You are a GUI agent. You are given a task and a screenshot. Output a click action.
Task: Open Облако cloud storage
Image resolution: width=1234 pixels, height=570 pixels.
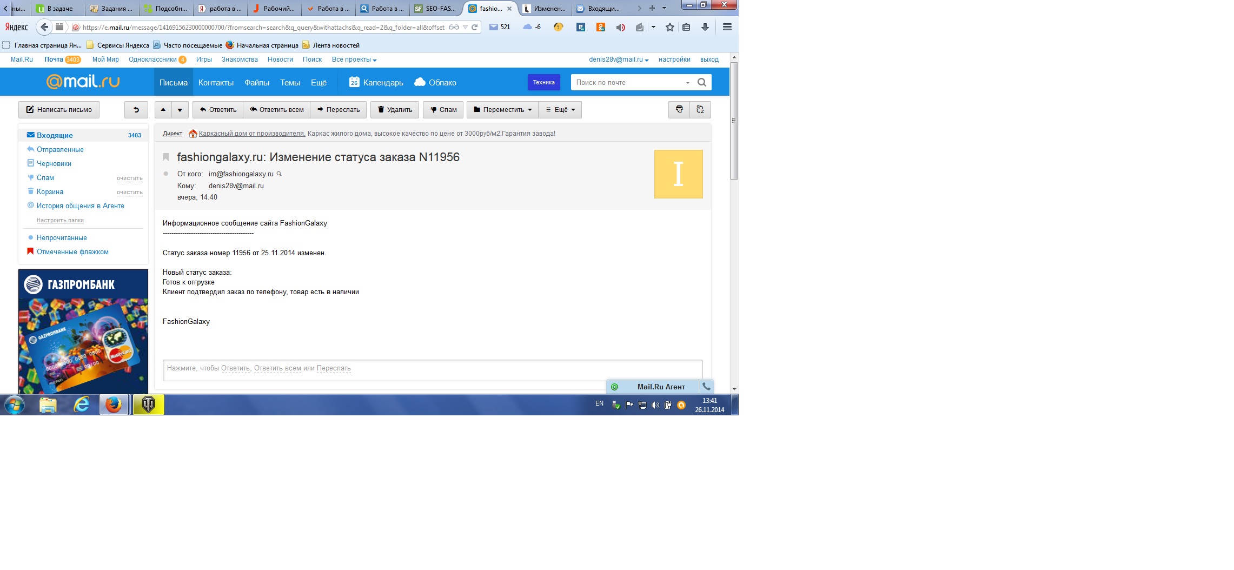click(x=435, y=82)
